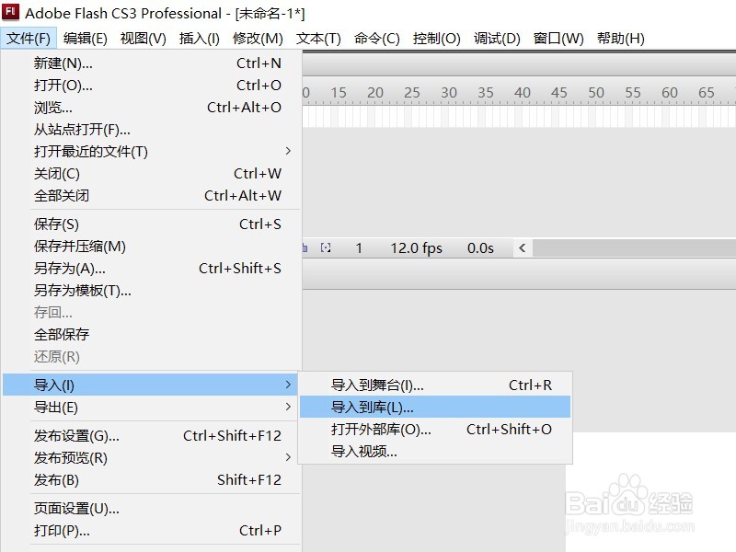Click frame 50 on timeline ruler
The image size is (736, 552).
(596, 93)
